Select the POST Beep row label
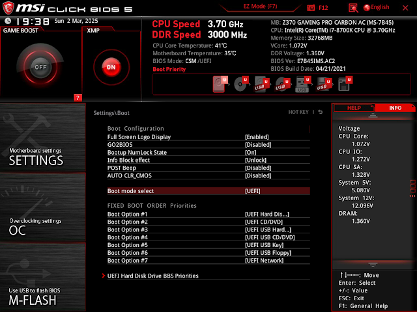Screen dimensions: 417x312 (122, 168)
